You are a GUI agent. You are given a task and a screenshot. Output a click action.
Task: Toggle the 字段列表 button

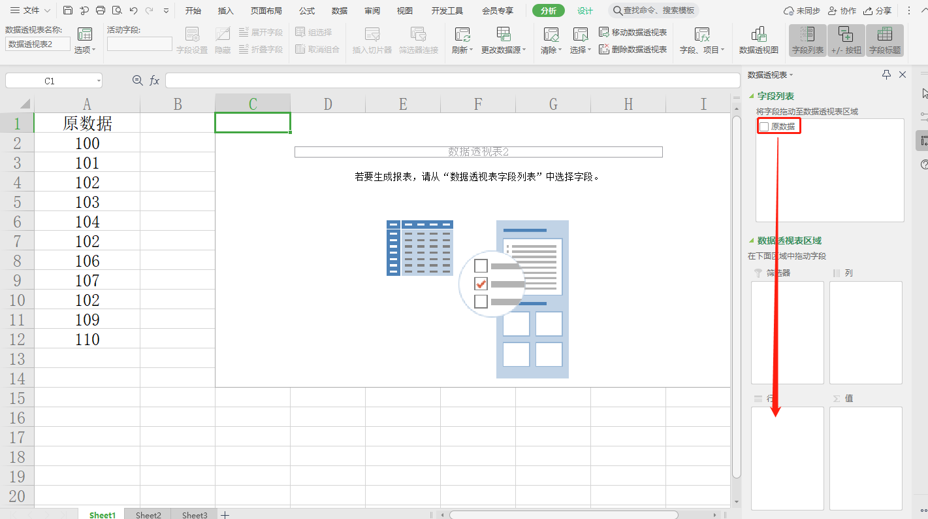[x=807, y=40]
